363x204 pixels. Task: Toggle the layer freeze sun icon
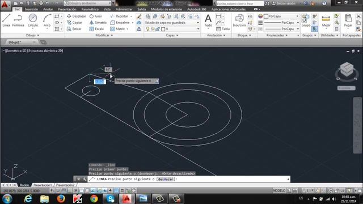[x=153, y=29]
